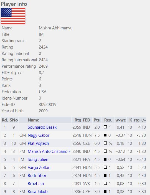The height and width of the screenshot is (195, 150).
Task: Click black piece icon for Kusa Jakub
Action: [x=105, y=191]
